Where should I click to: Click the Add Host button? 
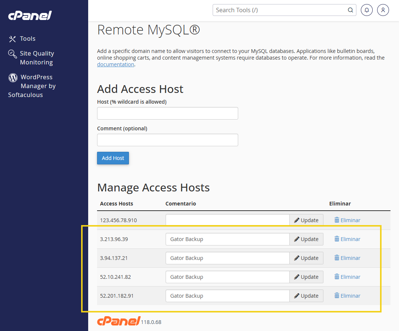(x=113, y=158)
